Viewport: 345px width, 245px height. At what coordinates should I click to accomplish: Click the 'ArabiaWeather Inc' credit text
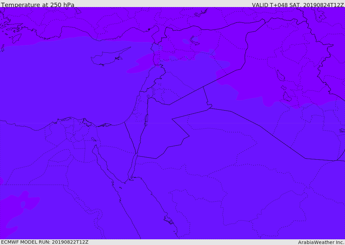[x=321, y=242]
